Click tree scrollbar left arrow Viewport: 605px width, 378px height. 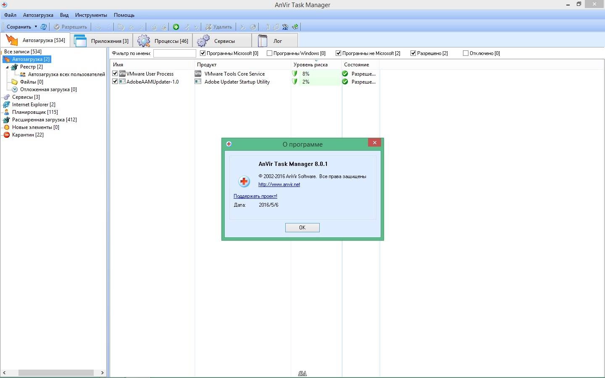pos(4,373)
